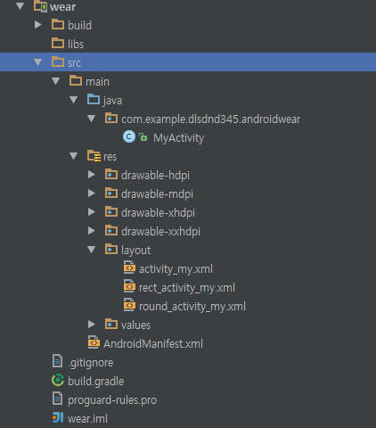
Task: Collapse the wear module node
Action: point(20,6)
